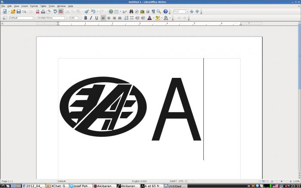Open Find & Replace binoculars icon
This screenshot has height=188, width=301.
[x=131, y=12]
